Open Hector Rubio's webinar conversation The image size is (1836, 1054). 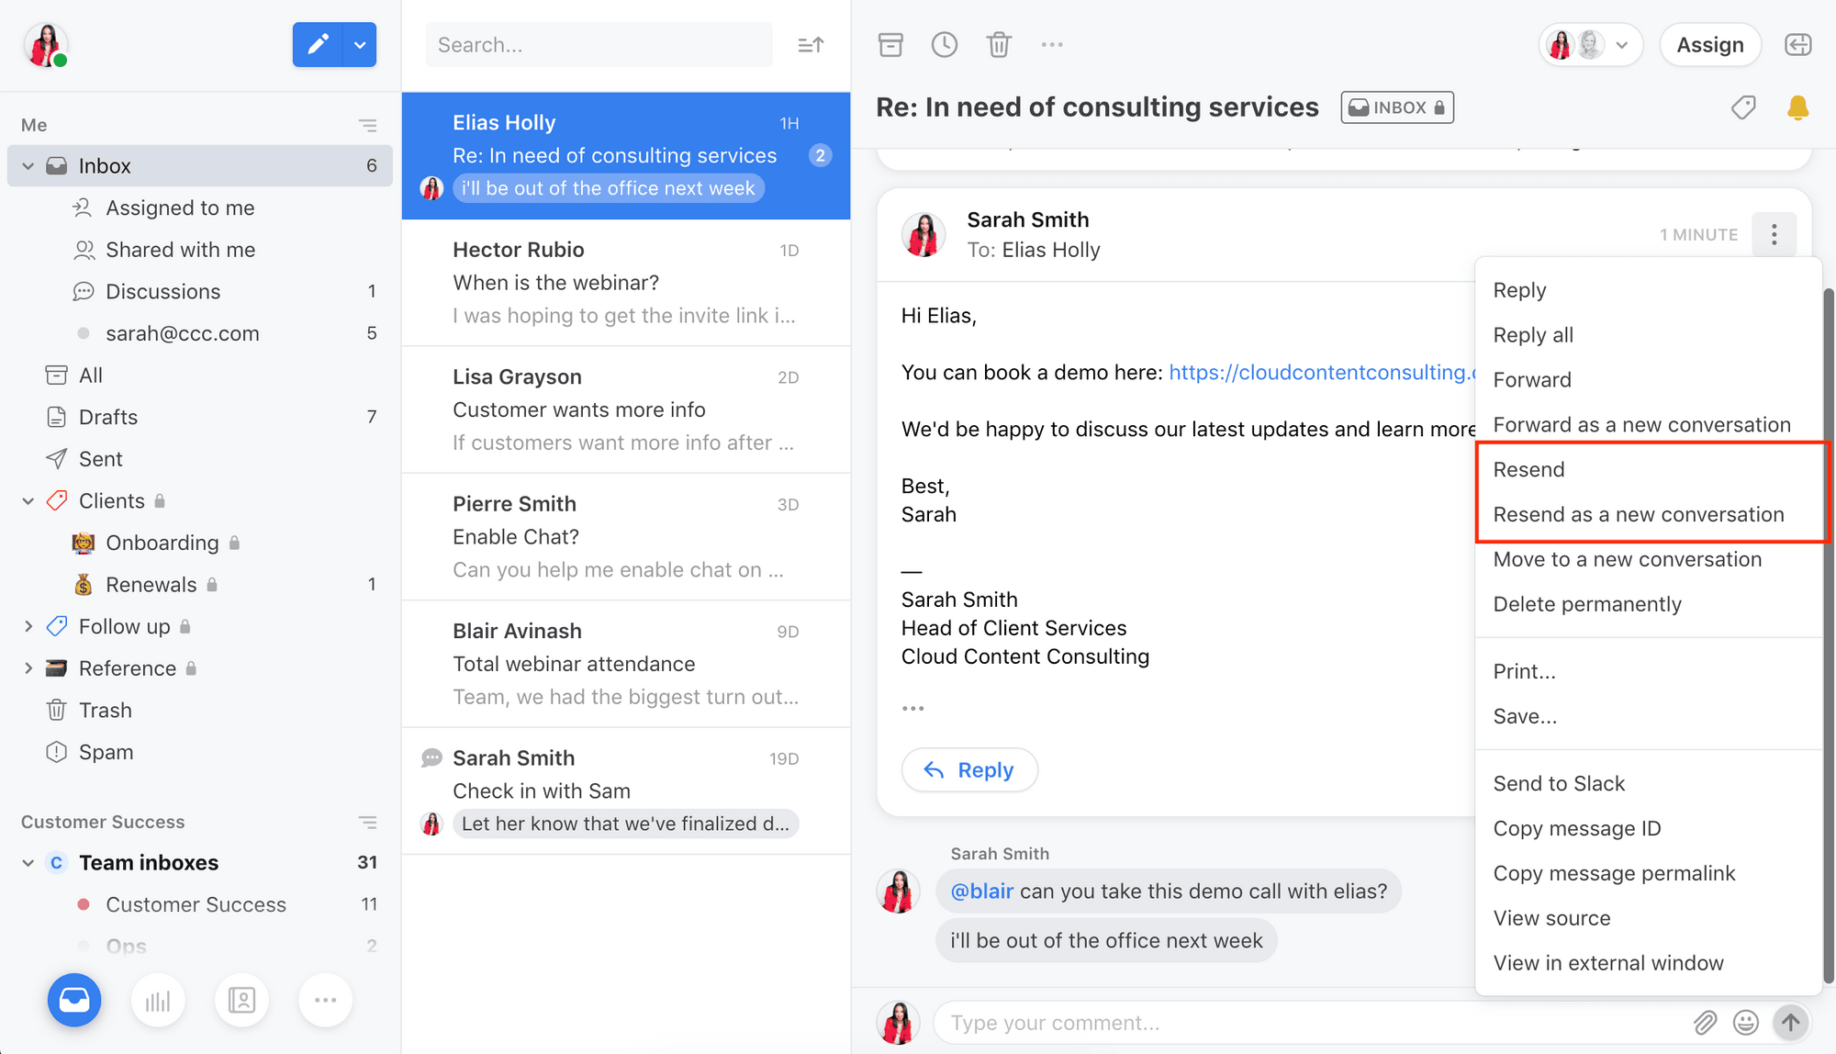coord(626,283)
